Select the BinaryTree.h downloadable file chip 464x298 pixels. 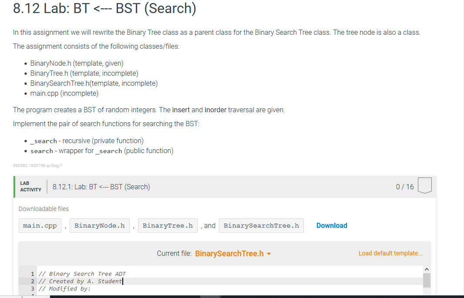[168, 225]
